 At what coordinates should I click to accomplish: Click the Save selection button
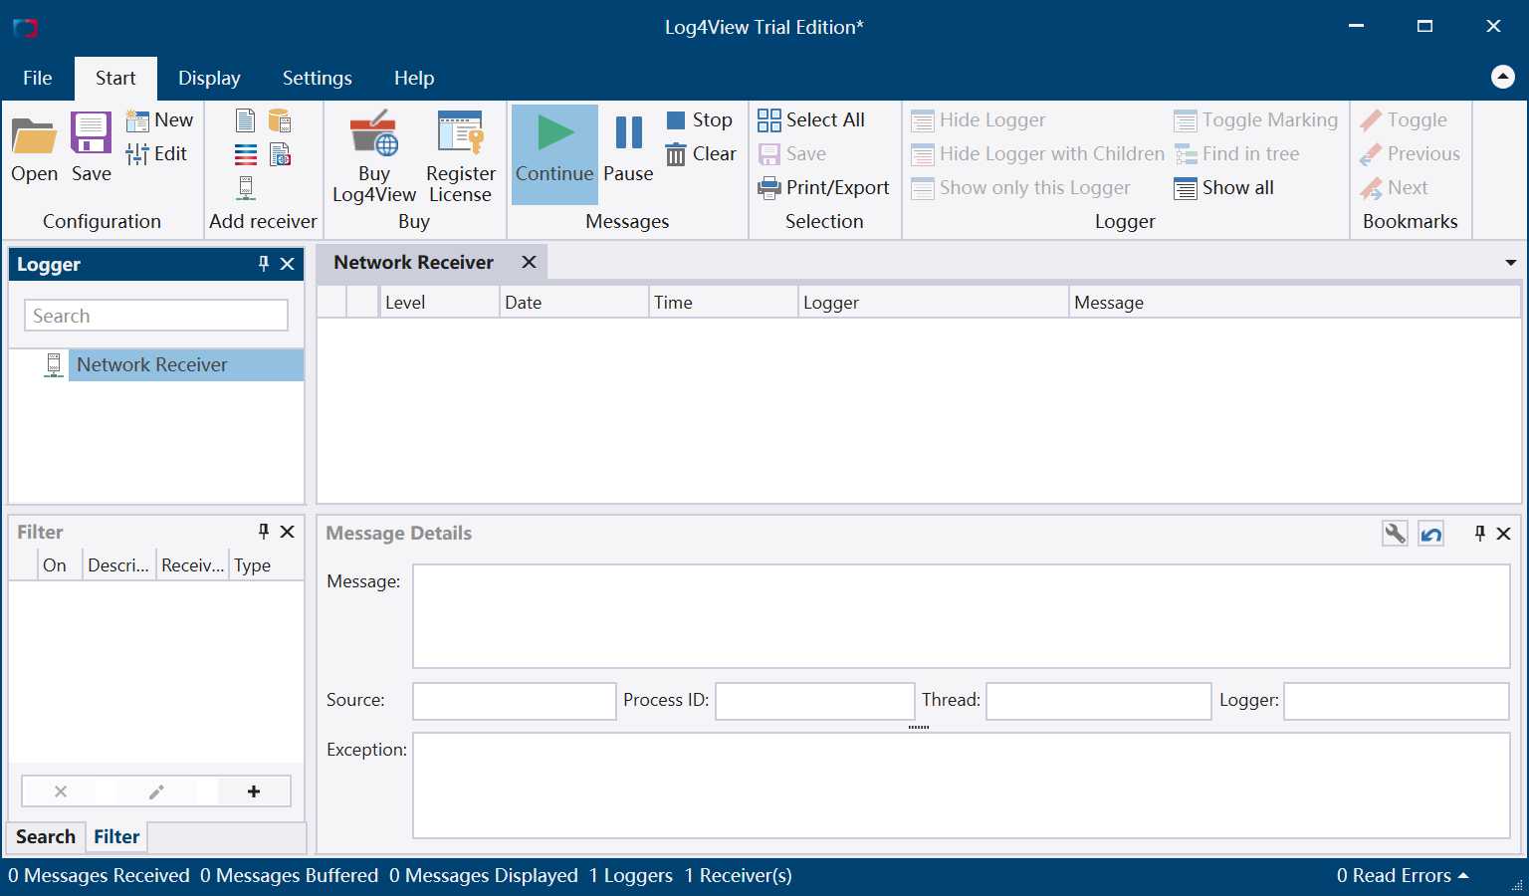[x=792, y=154]
